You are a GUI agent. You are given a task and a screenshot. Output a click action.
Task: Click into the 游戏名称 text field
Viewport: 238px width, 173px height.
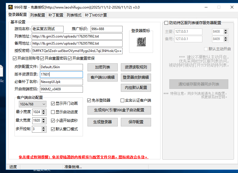[x=47, y=29]
